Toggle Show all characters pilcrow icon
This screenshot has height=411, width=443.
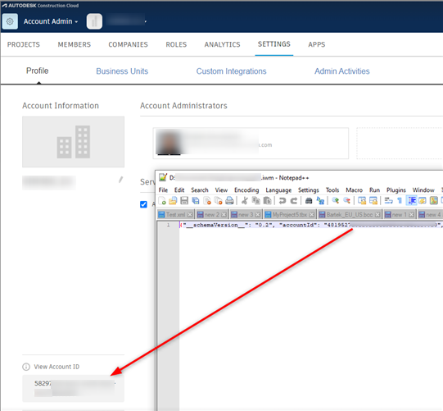pos(400,201)
